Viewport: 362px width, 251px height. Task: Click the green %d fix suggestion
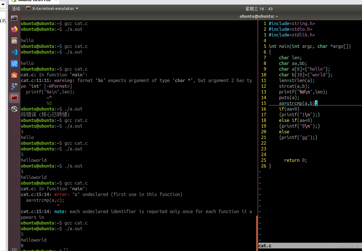[x=49, y=103]
